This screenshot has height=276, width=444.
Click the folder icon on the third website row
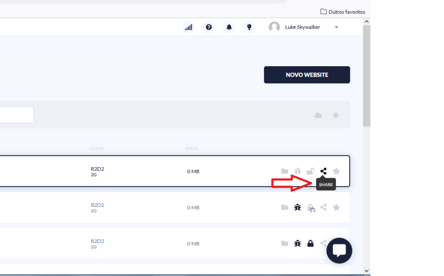pyautogui.click(x=284, y=244)
